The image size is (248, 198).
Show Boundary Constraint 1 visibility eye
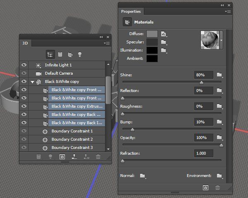pos(24,131)
